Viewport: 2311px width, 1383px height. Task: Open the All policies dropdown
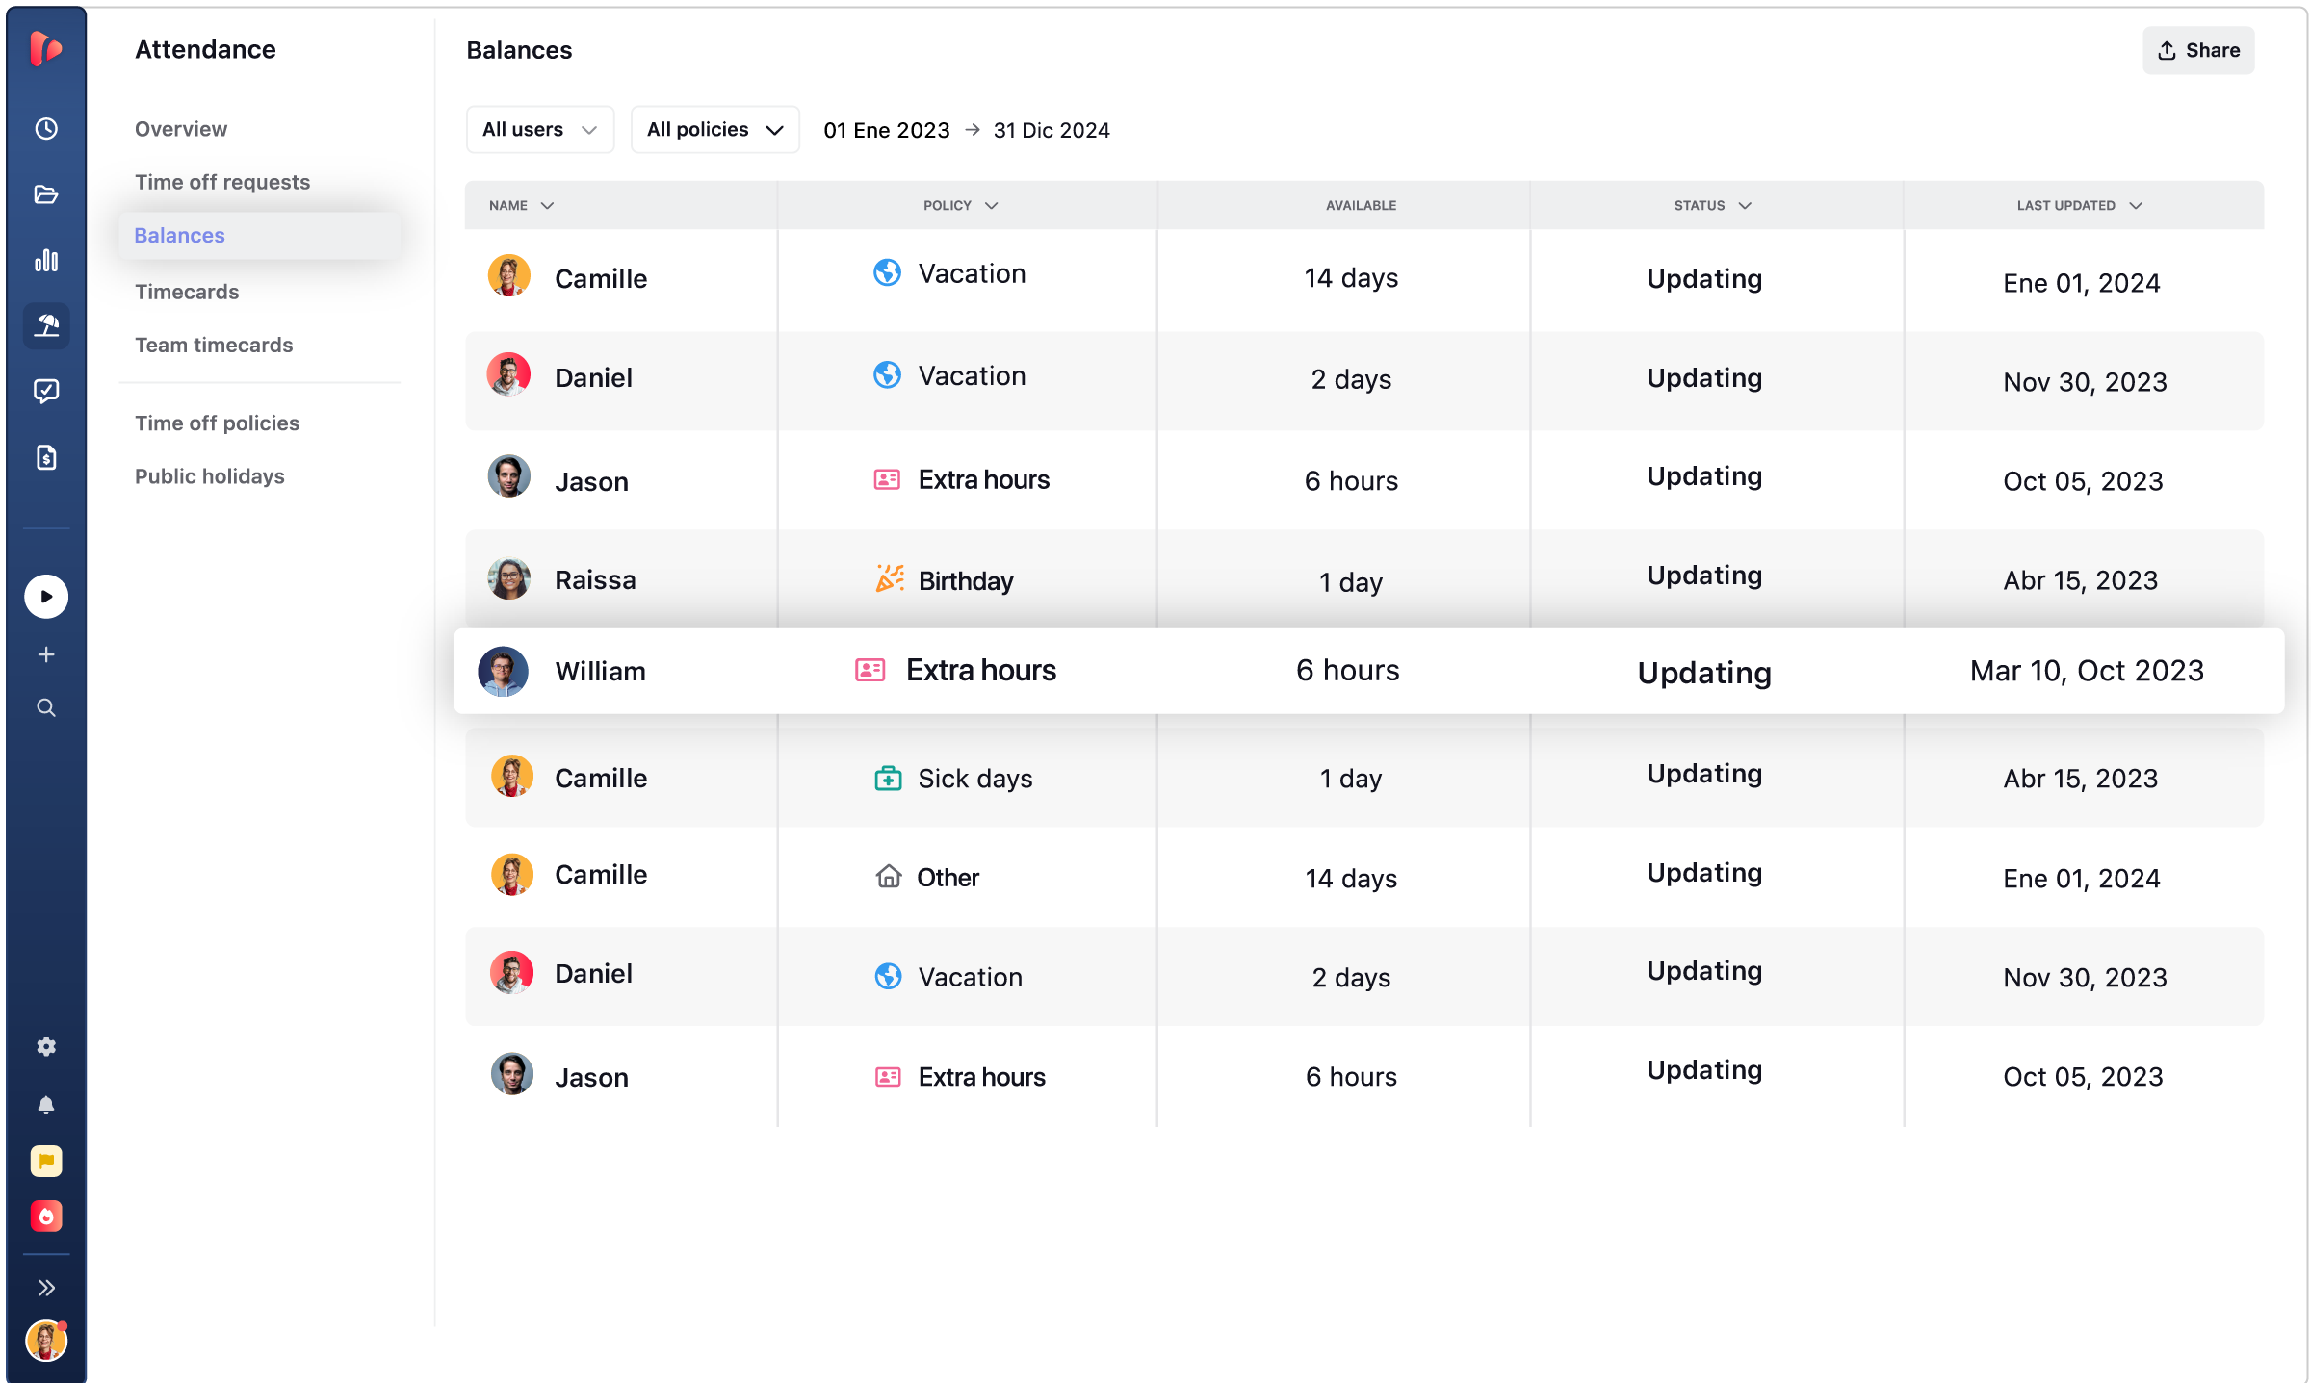pyautogui.click(x=715, y=129)
